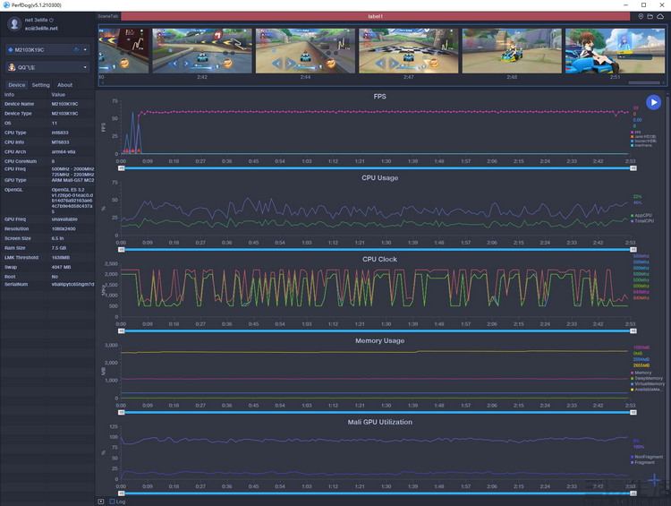Click the GPU Type value ARM Mali-G57 MC2
671x506 pixels.
[x=72, y=180]
